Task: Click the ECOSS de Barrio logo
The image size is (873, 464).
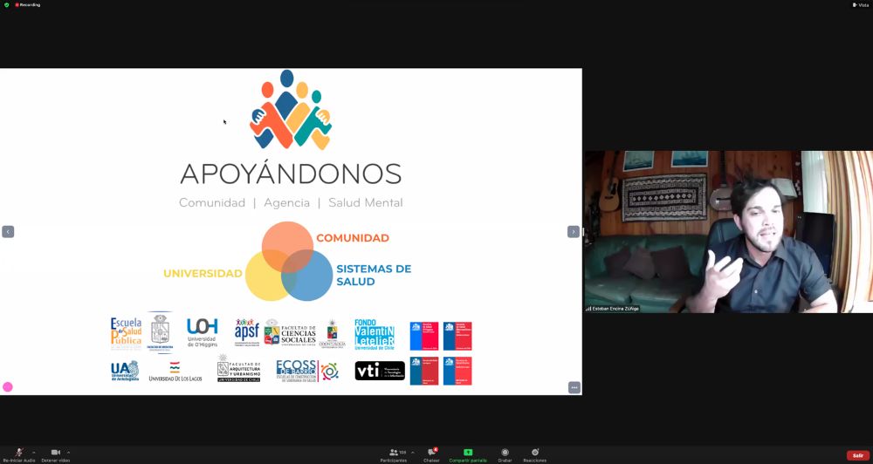Action: (x=306, y=371)
